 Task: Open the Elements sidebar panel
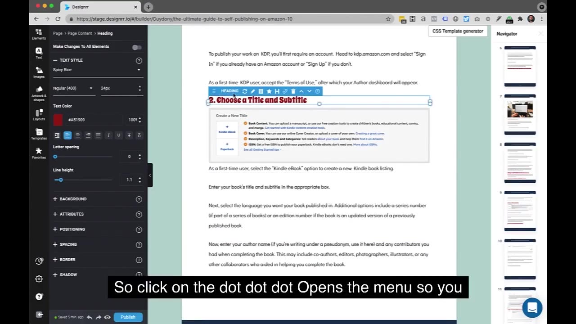(39, 34)
